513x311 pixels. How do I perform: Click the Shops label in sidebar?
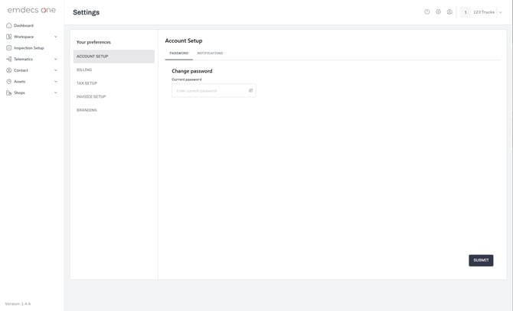point(19,92)
